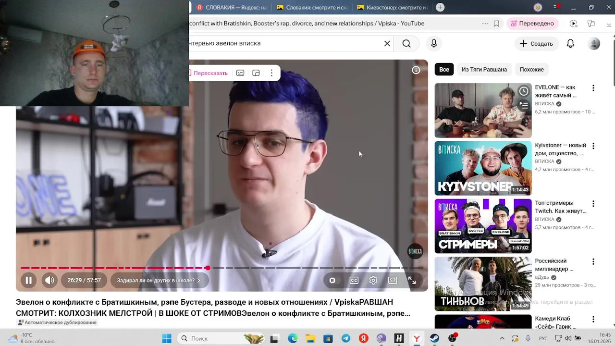Open the 'Топ-стримеры Twitch' video title
615x346 pixels.
pyautogui.click(x=561, y=207)
